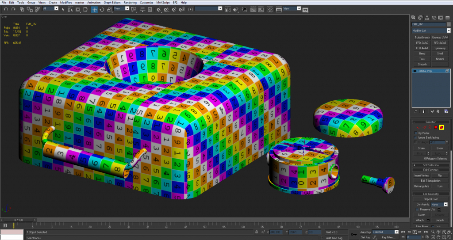
Task: Open the Graph Editors menu
Action: [112, 2]
